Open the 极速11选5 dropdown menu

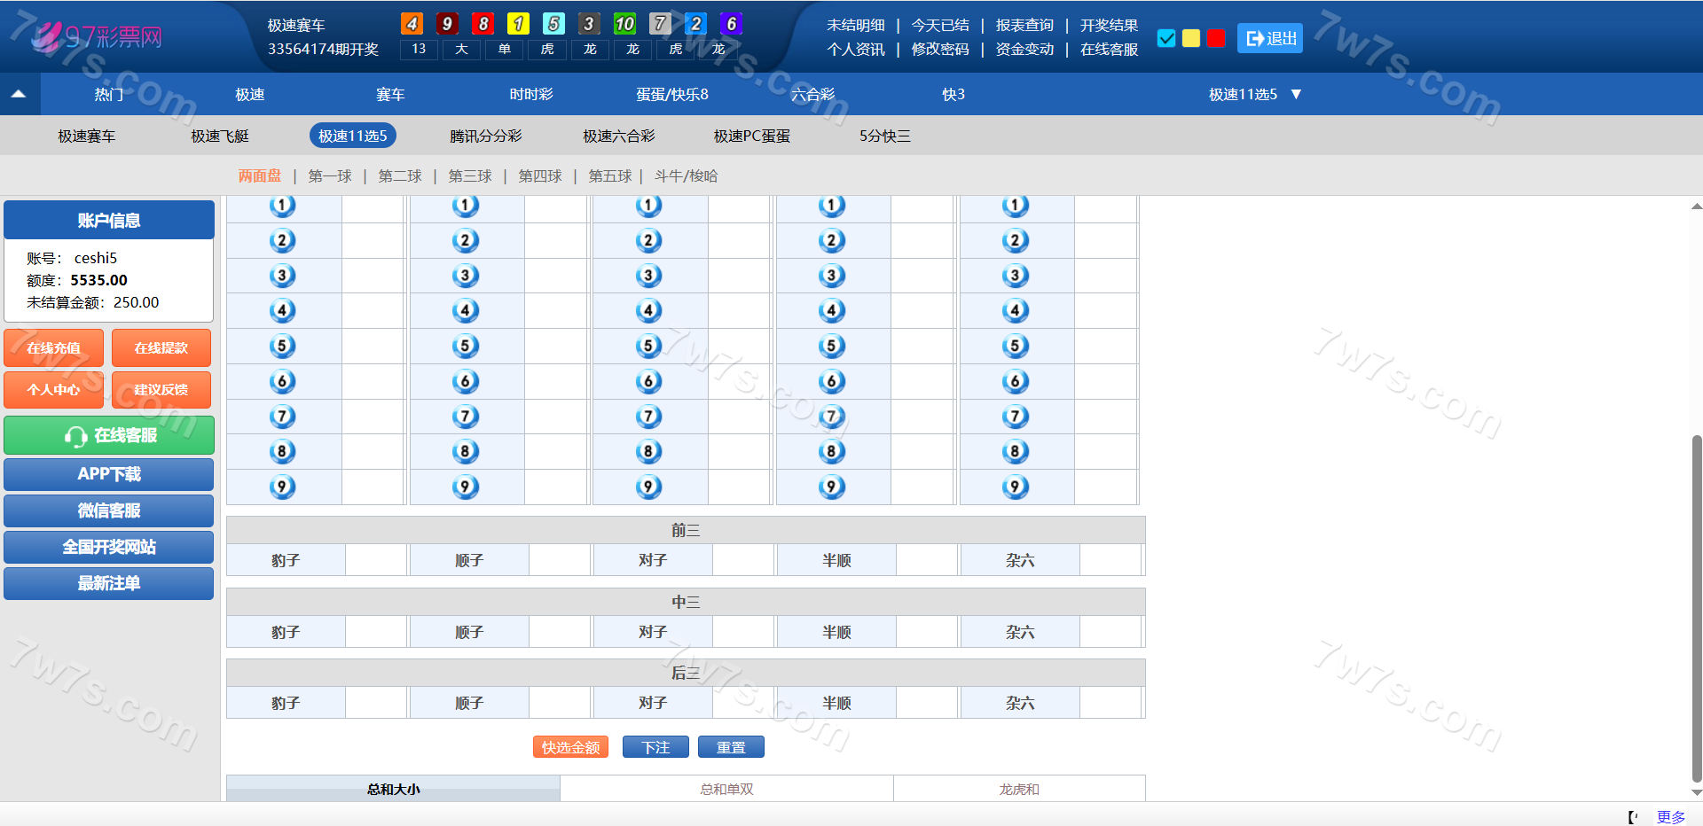[x=1254, y=94]
